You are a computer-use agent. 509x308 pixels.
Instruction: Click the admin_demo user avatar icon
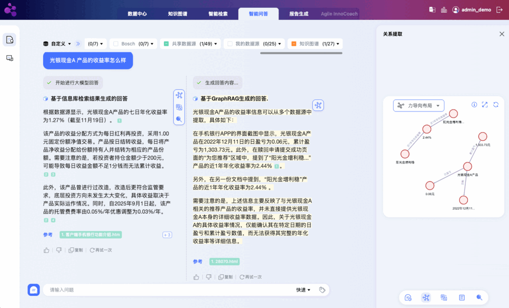(456, 10)
